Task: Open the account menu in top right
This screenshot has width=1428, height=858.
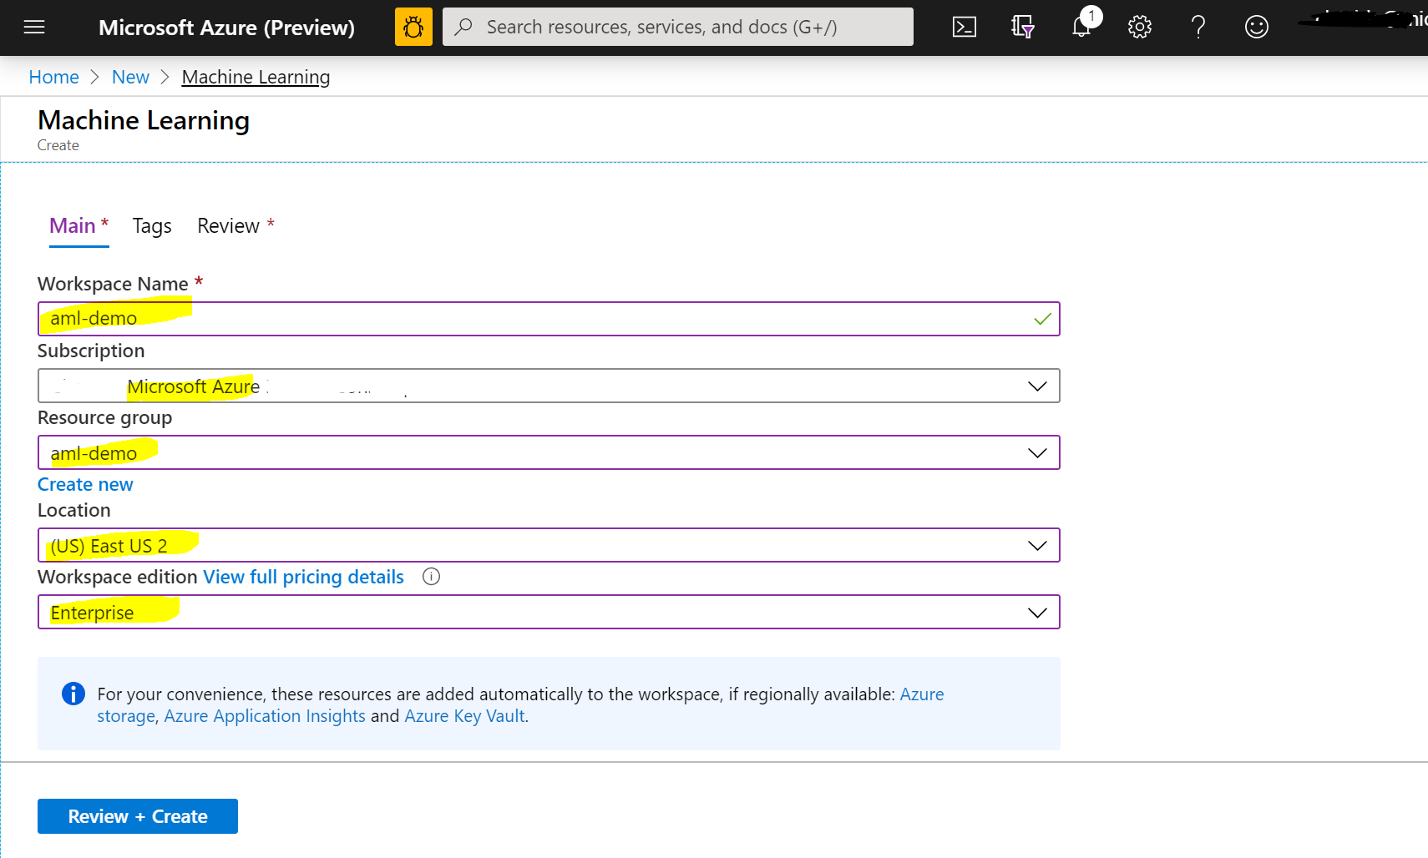Action: (1361, 20)
